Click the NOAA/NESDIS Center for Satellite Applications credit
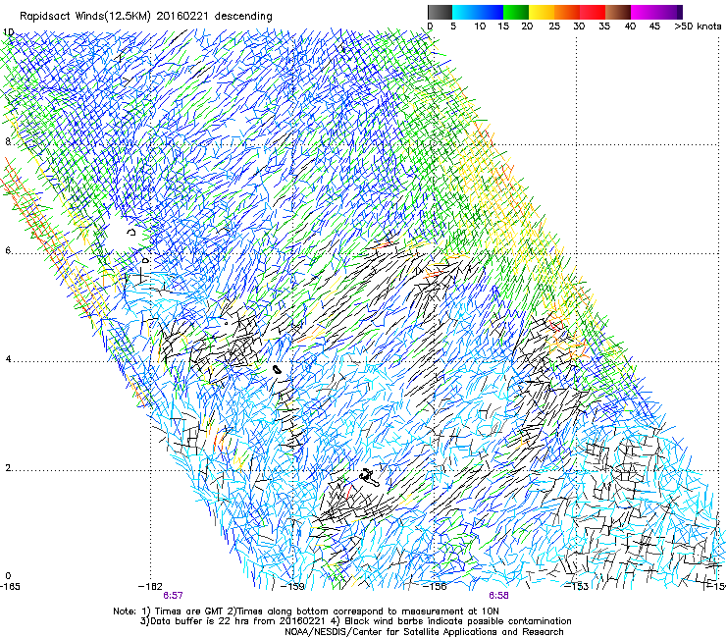Viewport: 726px width, 638px height. tap(424, 631)
